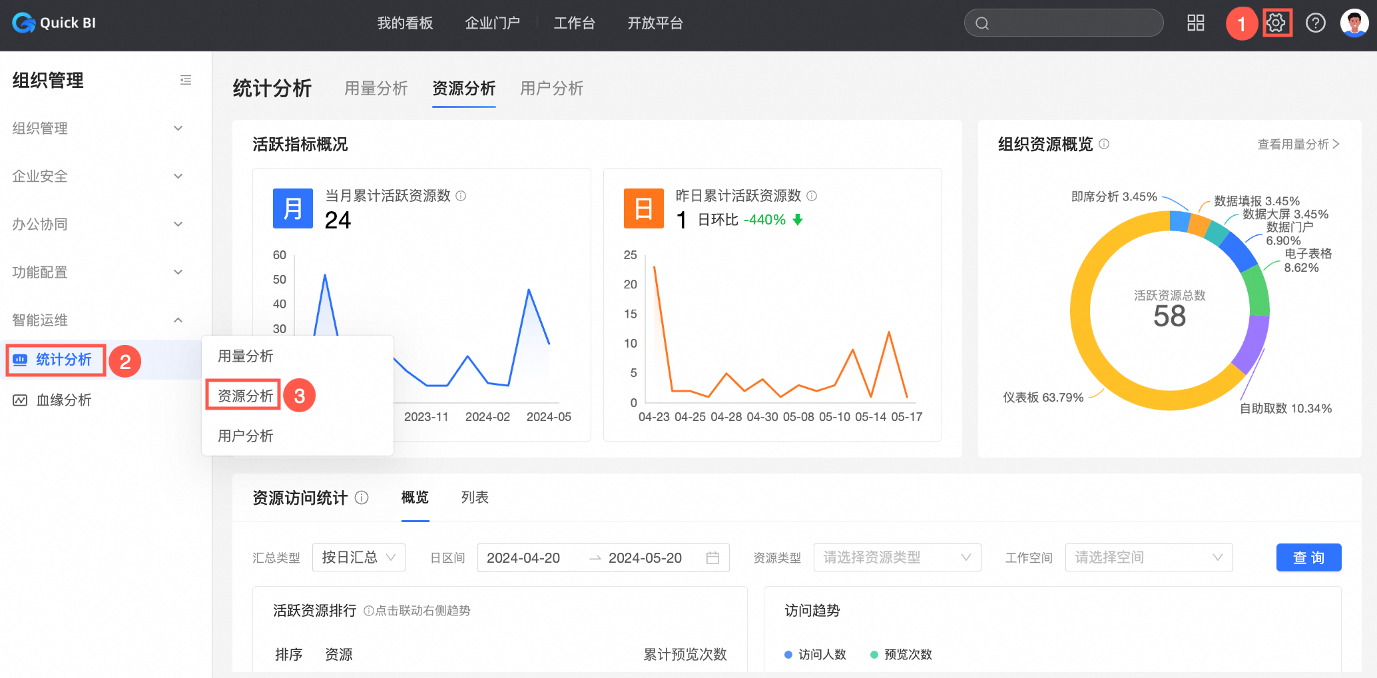Open 企业门户 in the top navigation
Screen dimensions: 1377x678
[x=493, y=23]
